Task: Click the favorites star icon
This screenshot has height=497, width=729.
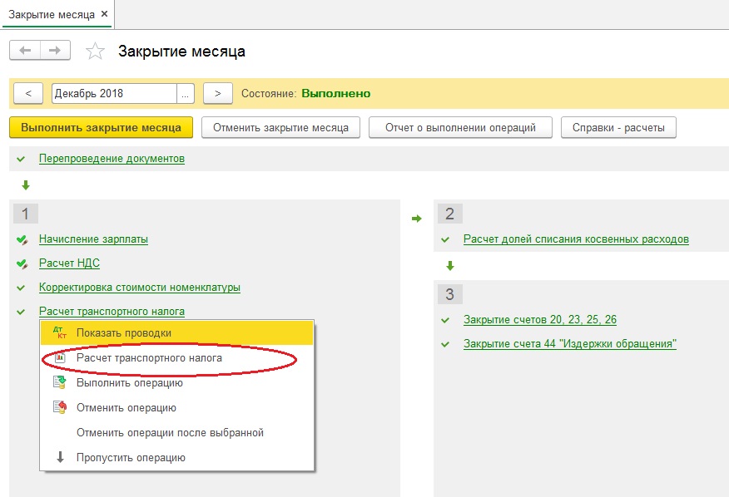Action: tap(96, 52)
